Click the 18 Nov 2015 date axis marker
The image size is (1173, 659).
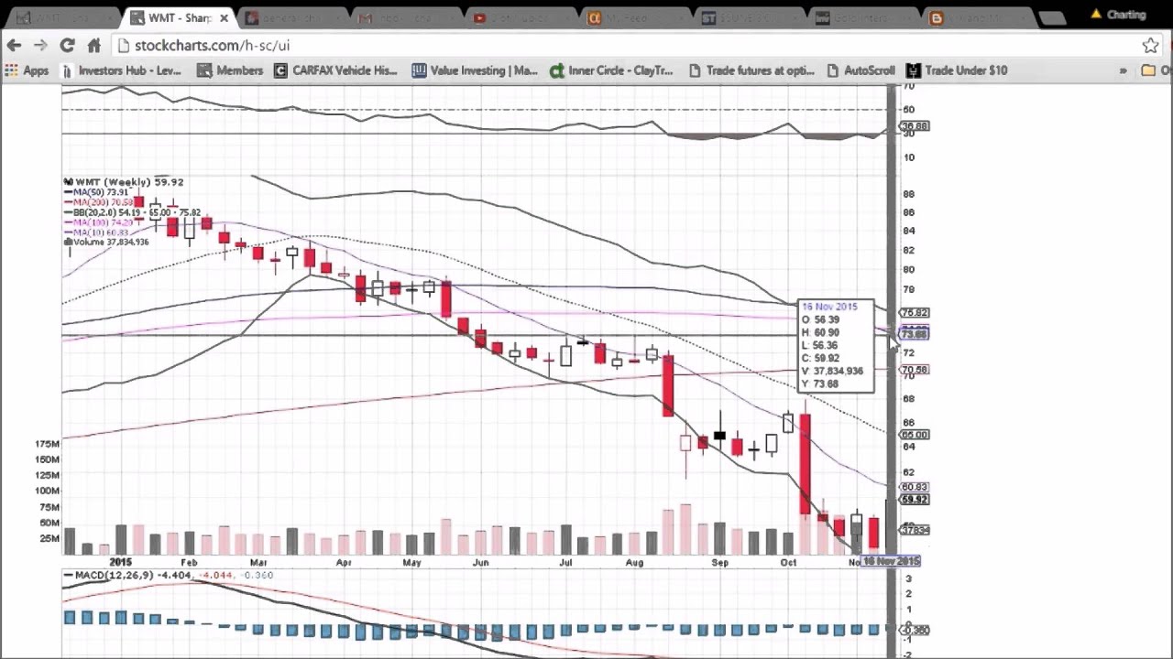pyautogui.click(x=891, y=561)
